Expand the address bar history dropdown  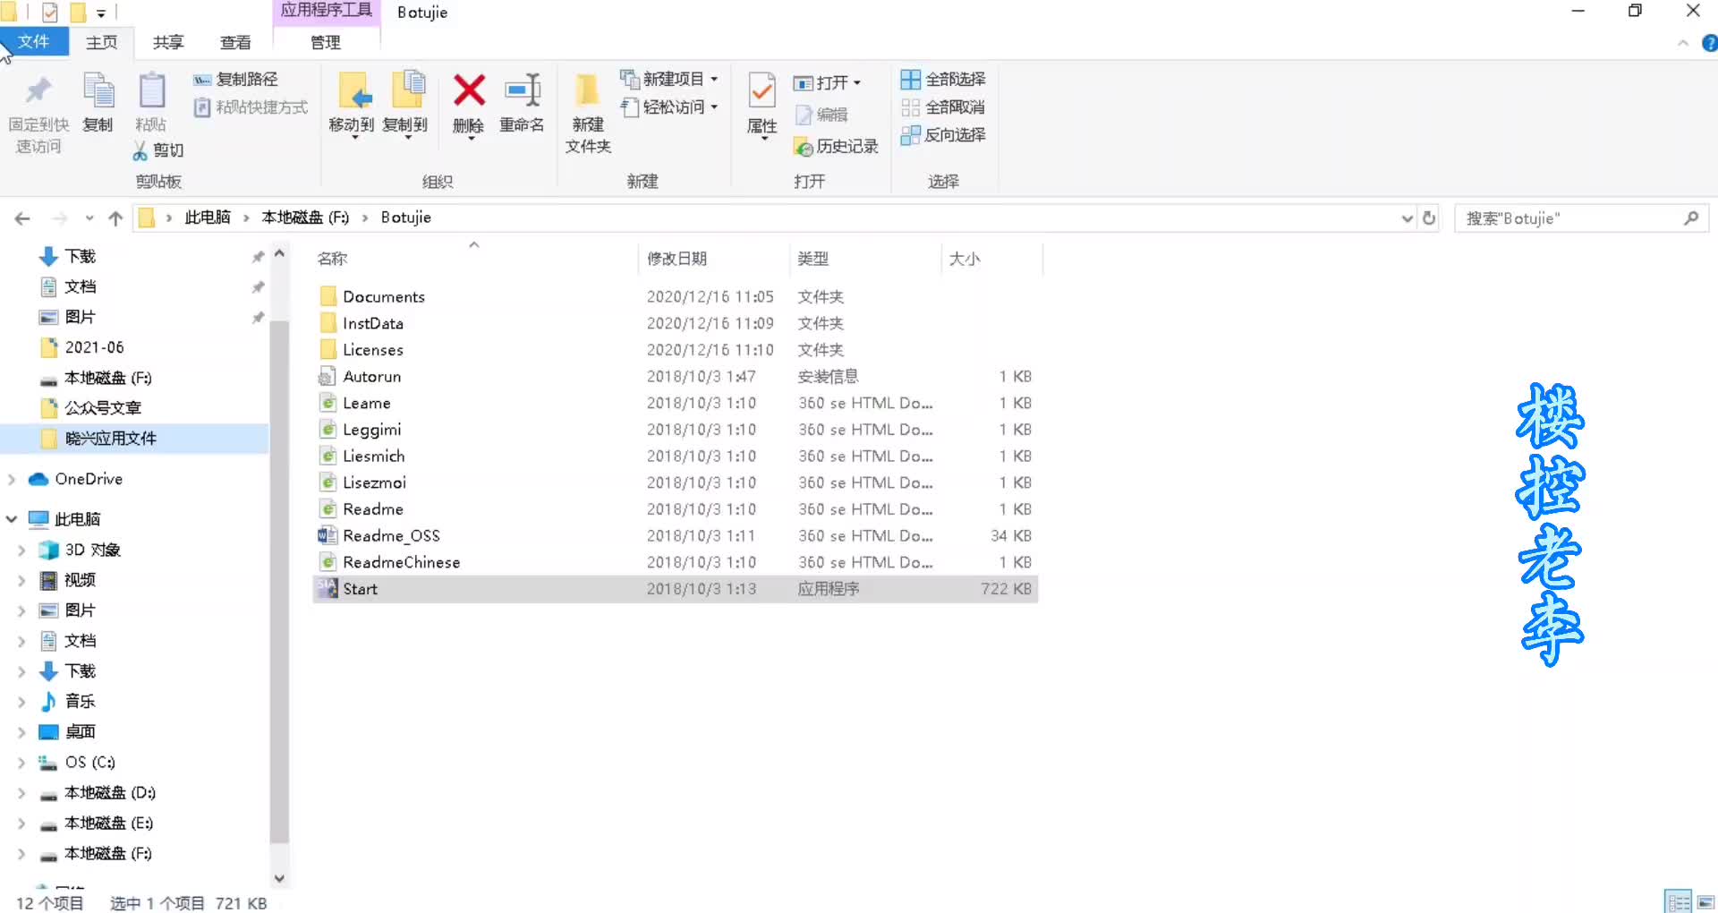coord(1407,218)
